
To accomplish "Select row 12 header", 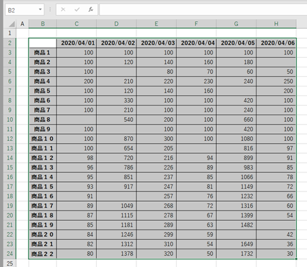I will coord(10,139).
